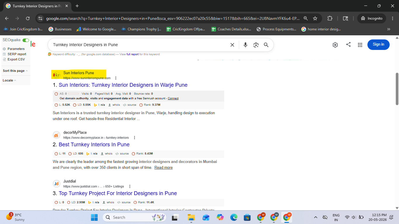Open the tab search icon in toolbar
Viewport: 399px width, 224px height.
point(346,18)
